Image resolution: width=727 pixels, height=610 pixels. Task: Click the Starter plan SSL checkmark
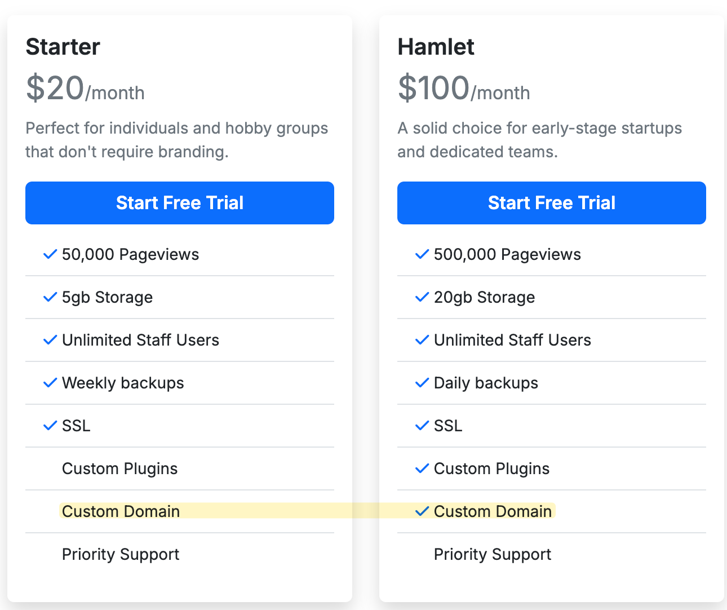(x=50, y=426)
